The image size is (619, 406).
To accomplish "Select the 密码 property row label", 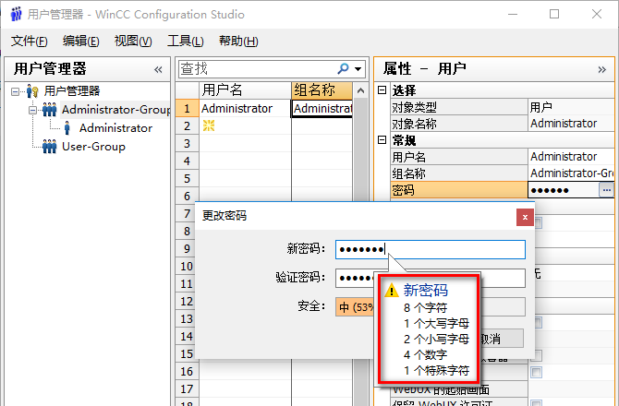I will coord(459,190).
